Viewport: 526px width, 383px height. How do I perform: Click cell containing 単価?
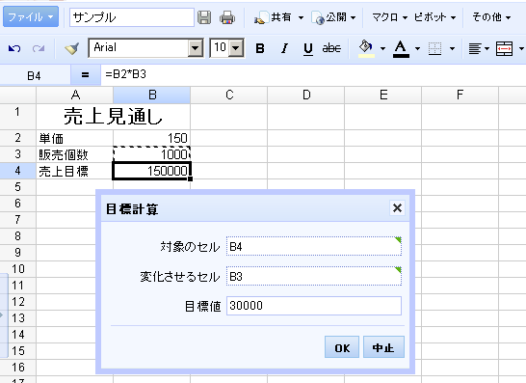[75, 138]
